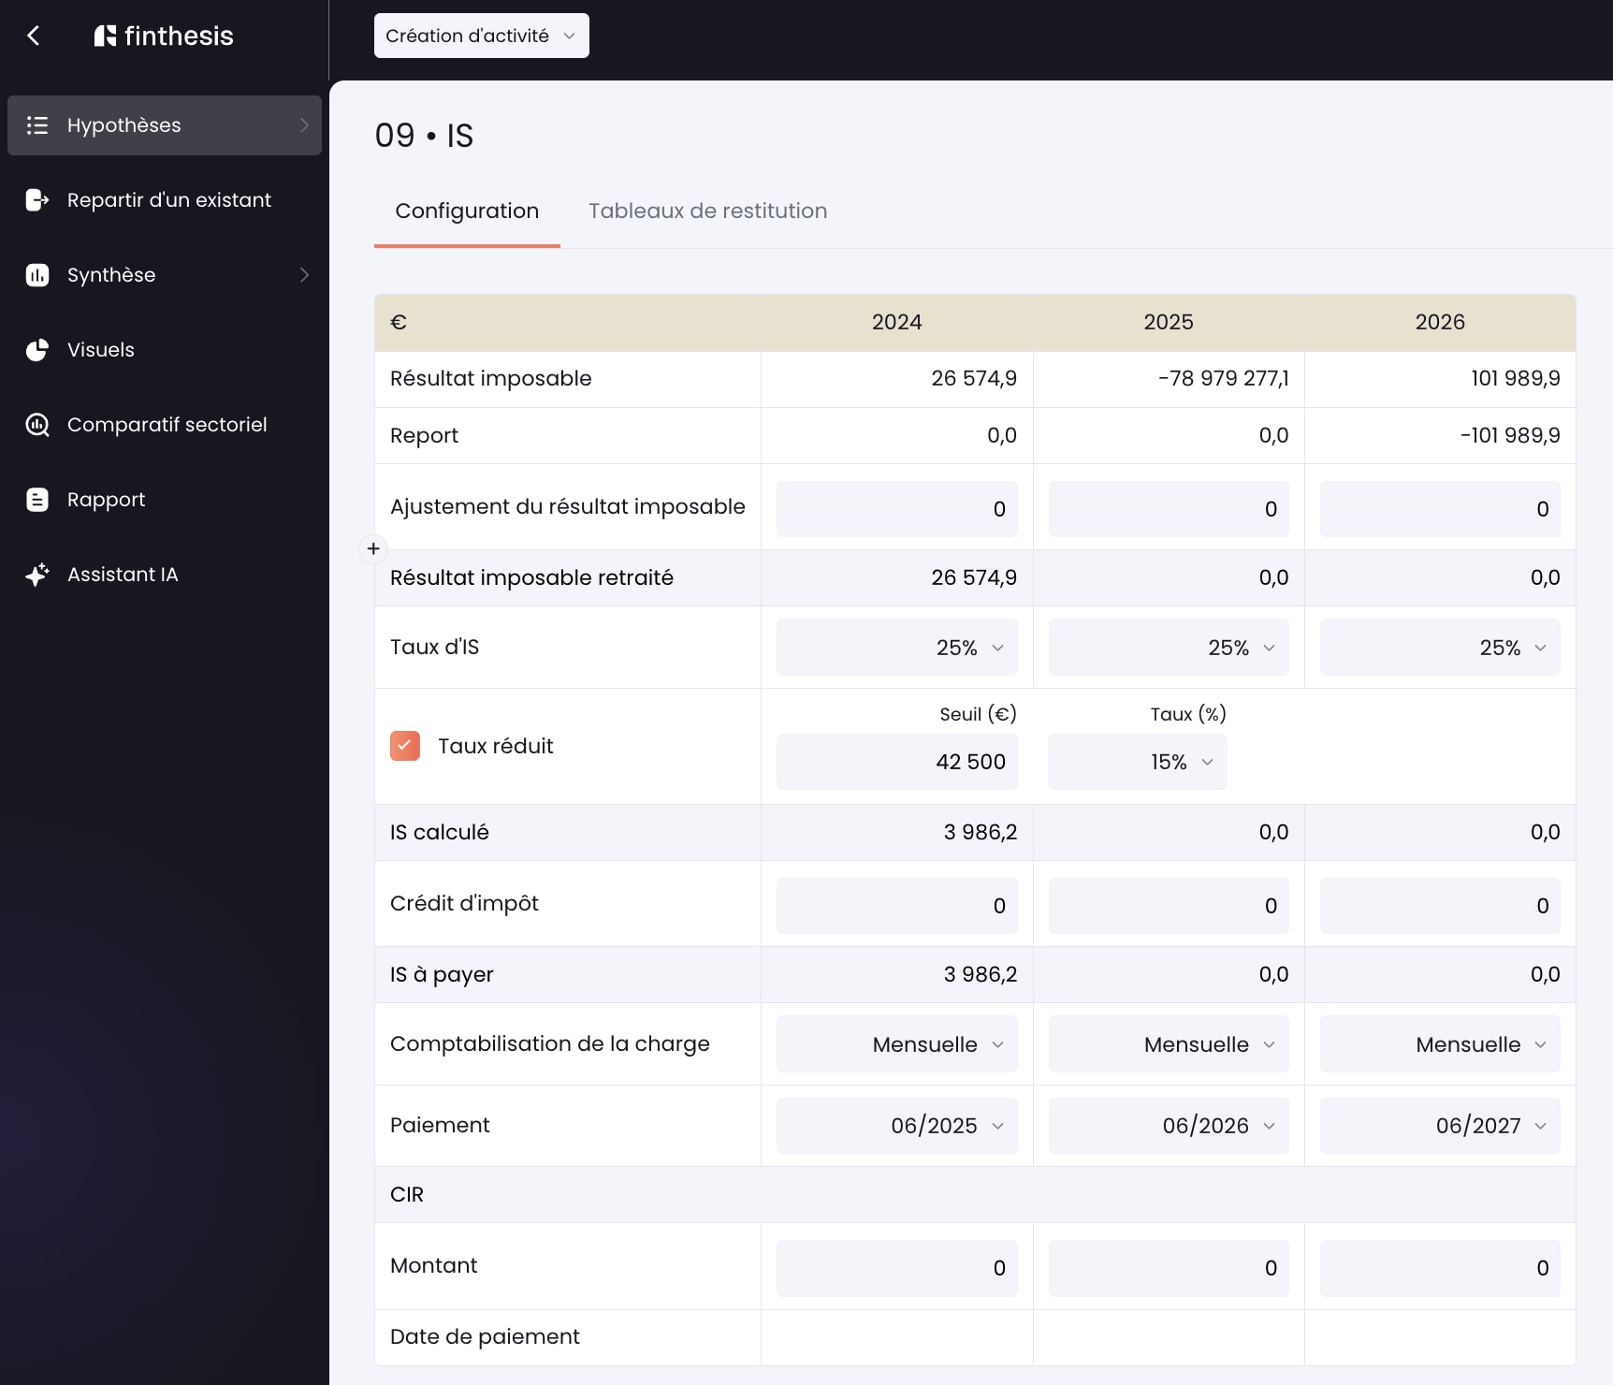1613x1385 pixels.
Task: Click the 2026 Report value -101 989,9
Action: click(x=1510, y=435)
